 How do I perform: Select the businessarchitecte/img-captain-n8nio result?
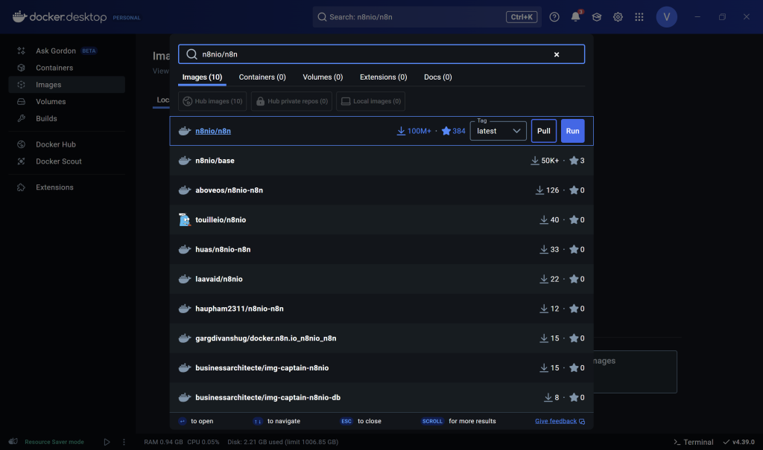click(381, 368)
